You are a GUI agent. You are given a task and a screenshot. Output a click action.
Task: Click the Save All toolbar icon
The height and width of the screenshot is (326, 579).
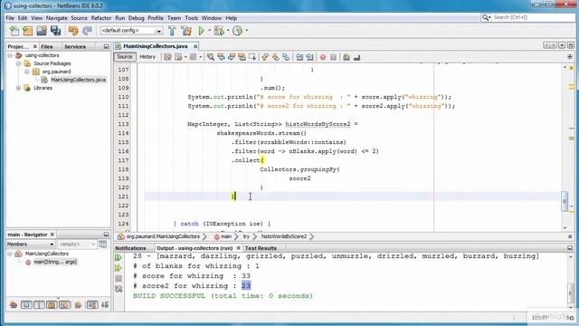(55, 31)
